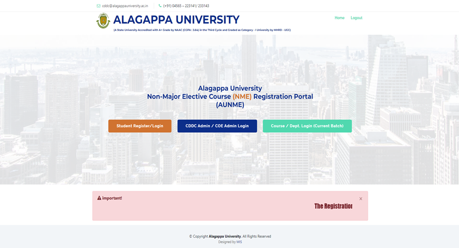Click the ALAGAPPA UNIVERSITY header title
The width and height of the screenshot is (459, 248).
click(176, 20)
